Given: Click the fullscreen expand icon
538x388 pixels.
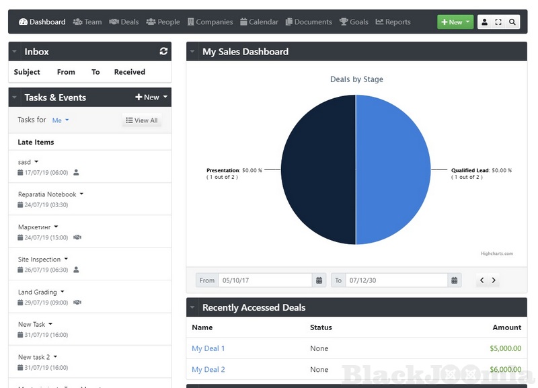Looking at the screenshot, I should tap(498, 22).
